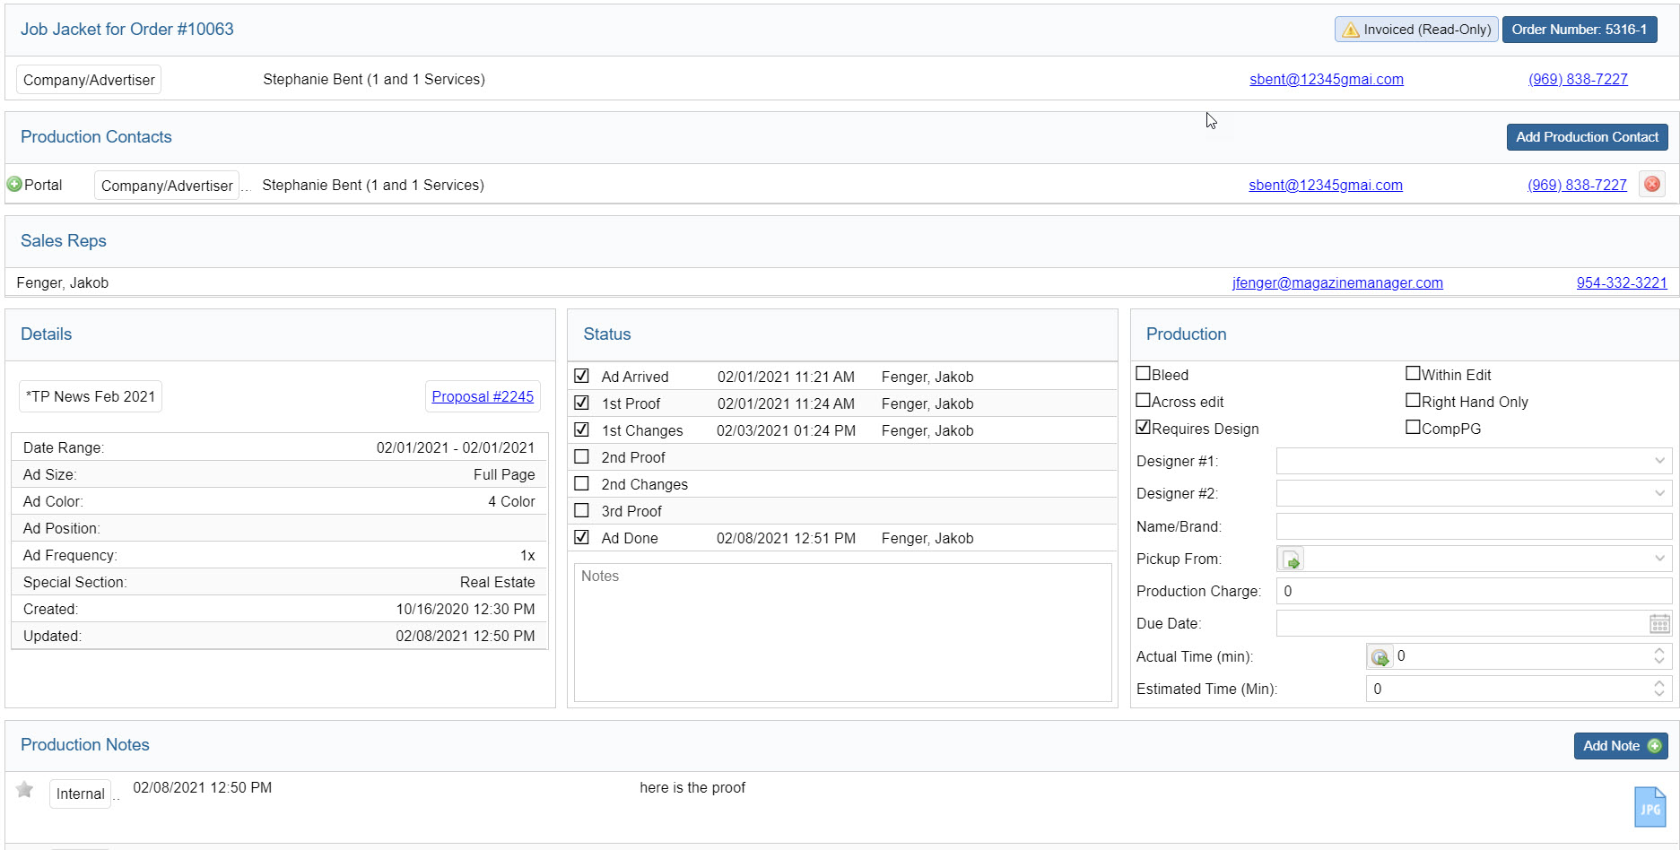This screenshot has width=1680, height=850.
Task: Click the Invoiced (Read-Only) warning badge
Action: tap(1415, 30)
